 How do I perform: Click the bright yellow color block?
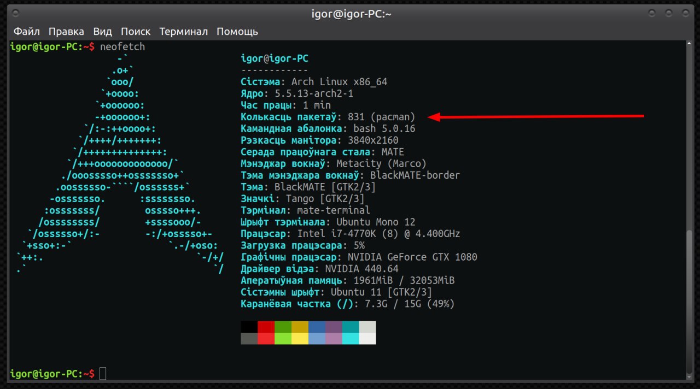[300, 339]
